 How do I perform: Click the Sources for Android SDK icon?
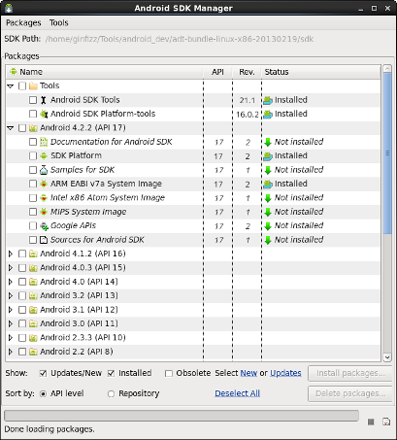[44, 240]
